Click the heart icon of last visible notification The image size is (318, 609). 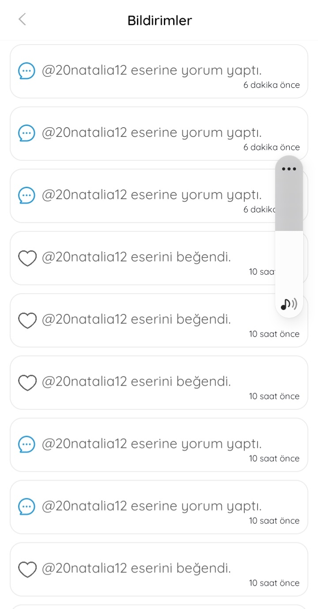point(27,569)
